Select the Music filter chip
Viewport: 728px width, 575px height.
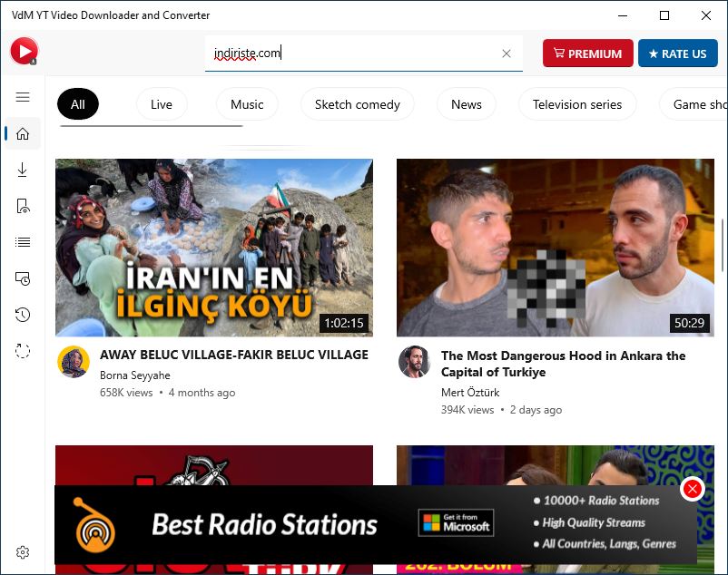coord(247,104)
